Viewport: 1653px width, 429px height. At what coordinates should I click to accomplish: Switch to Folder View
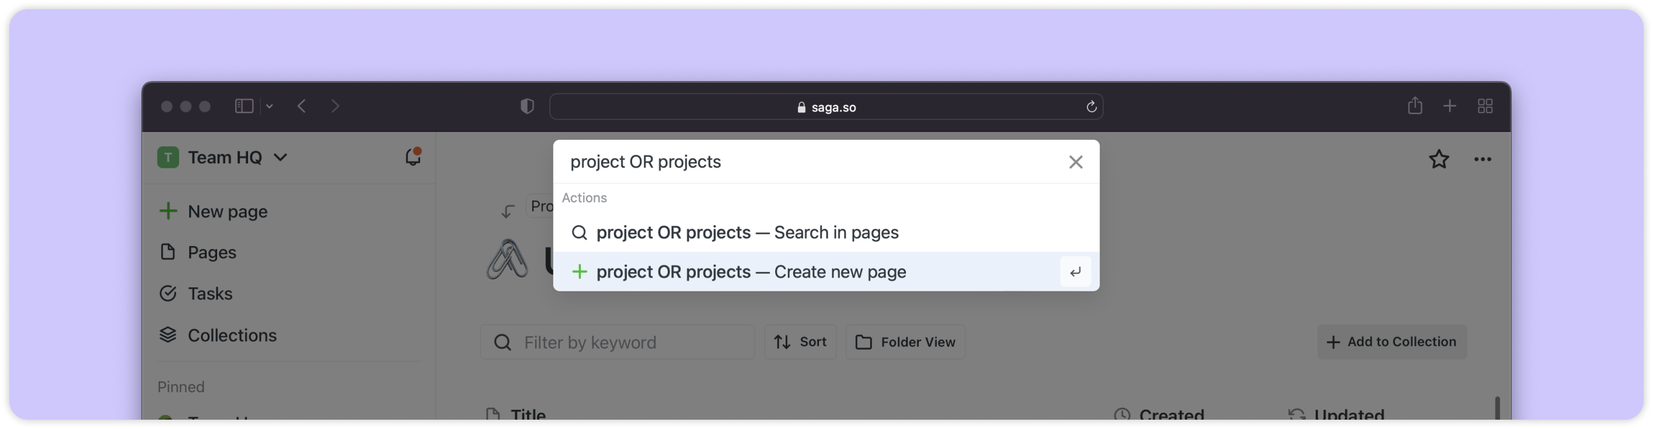pos(905,342)
